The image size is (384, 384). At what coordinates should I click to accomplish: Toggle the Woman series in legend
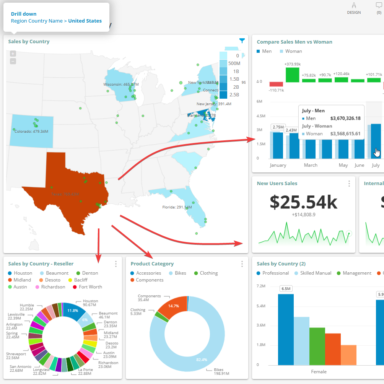tap(291, 51)
